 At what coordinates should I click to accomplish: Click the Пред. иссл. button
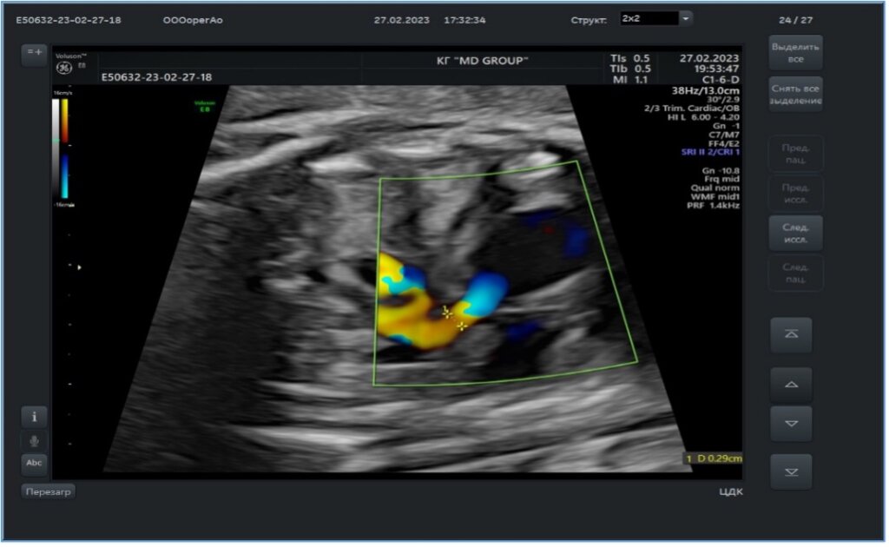tap(795, 194)
